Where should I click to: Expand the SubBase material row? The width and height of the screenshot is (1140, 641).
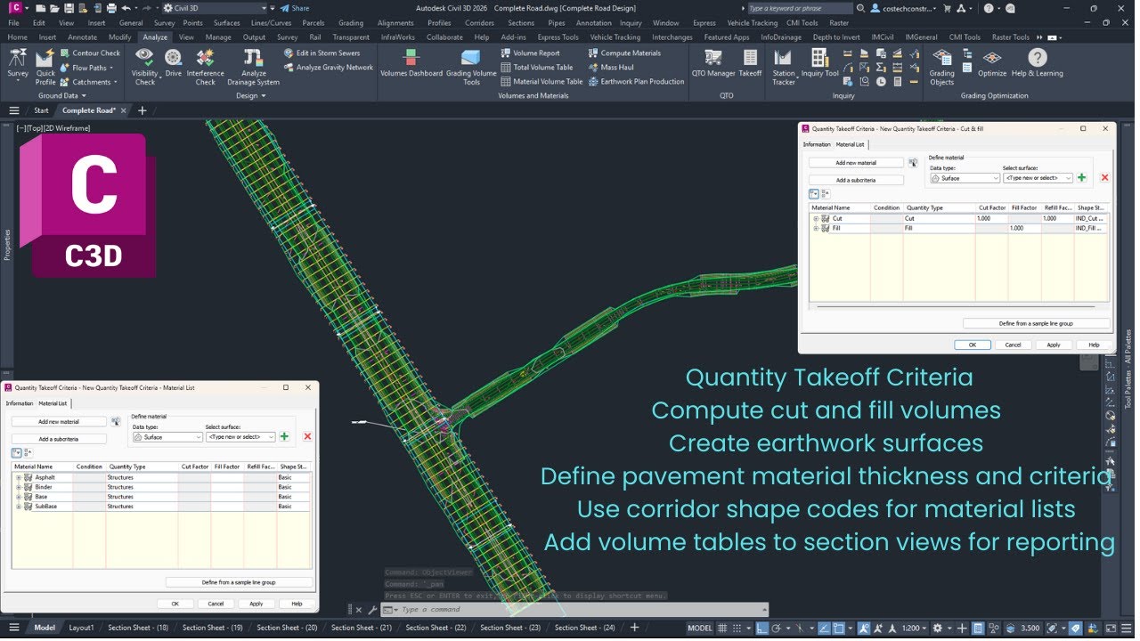pyautogui.click(x=19, y=507)
